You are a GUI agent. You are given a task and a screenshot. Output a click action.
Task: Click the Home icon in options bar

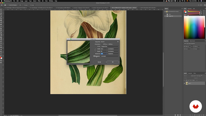(2, 5)
